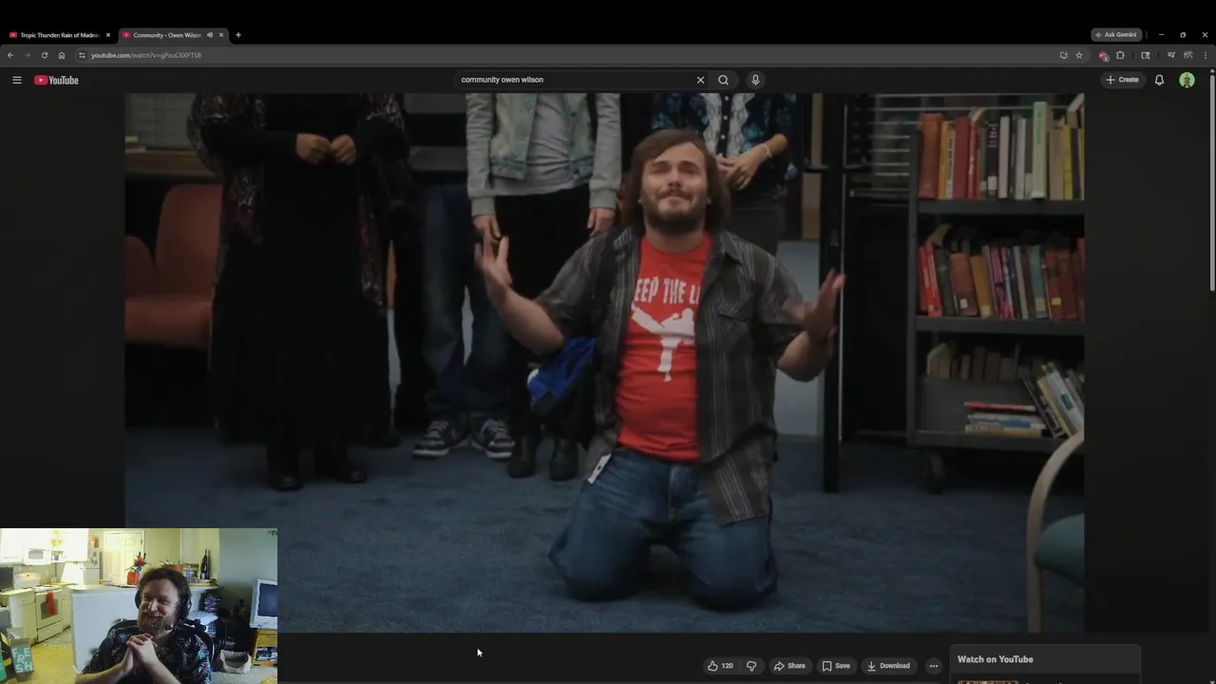Open more actions three-dot menu

coord(933,666)
